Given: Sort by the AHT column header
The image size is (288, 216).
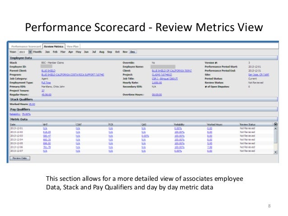Looking at the screenshot, I should coord(45,124).
